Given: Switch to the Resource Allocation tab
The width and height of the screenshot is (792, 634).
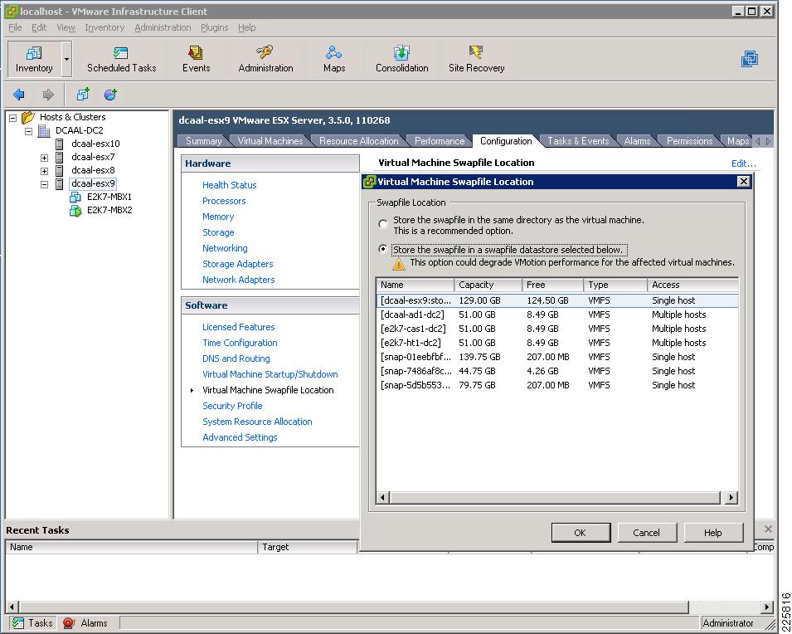Looking at the screenshot, I should click(x=358, y=141).
